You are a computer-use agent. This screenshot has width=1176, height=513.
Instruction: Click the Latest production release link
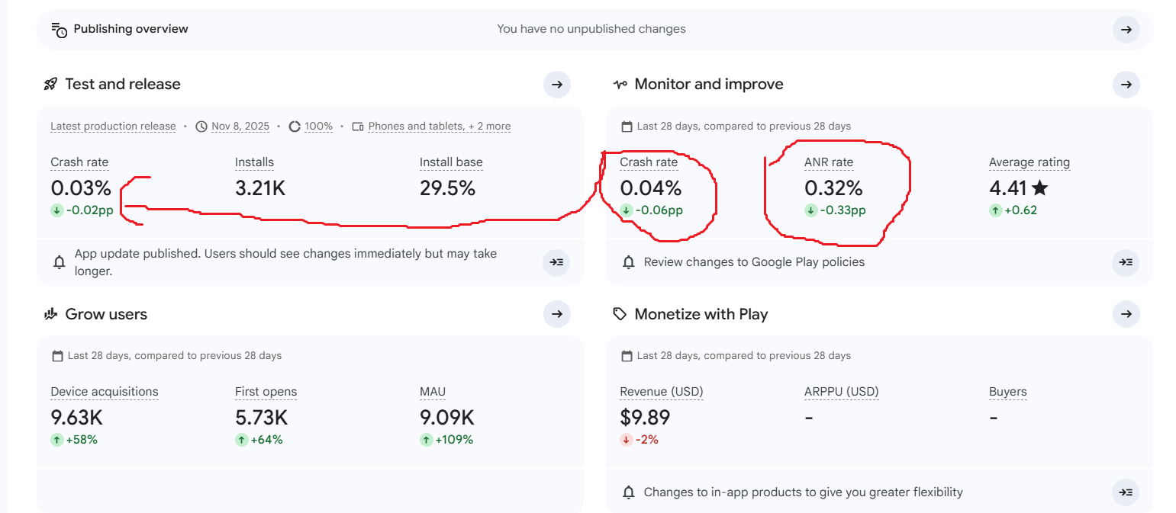point(113,127)
